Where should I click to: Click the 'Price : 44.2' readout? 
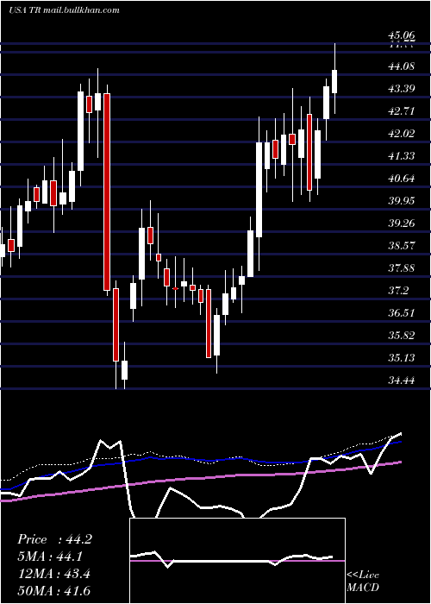point(54,539)
